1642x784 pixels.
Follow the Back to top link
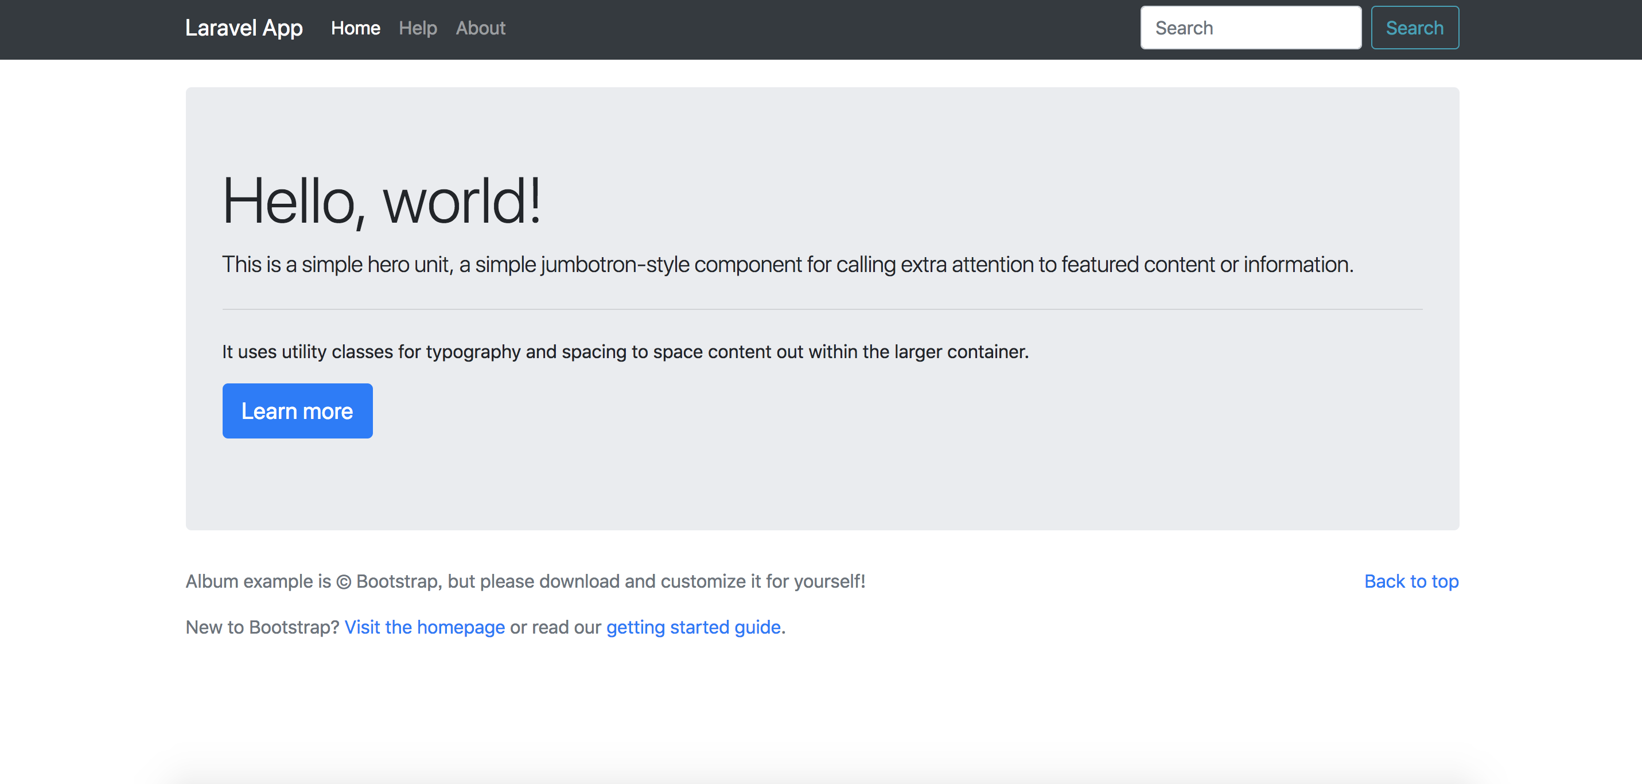pos(1411,581)
